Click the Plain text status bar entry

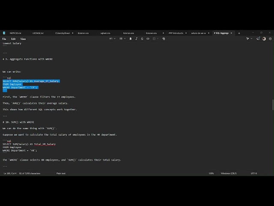click(x=61, y=173)
